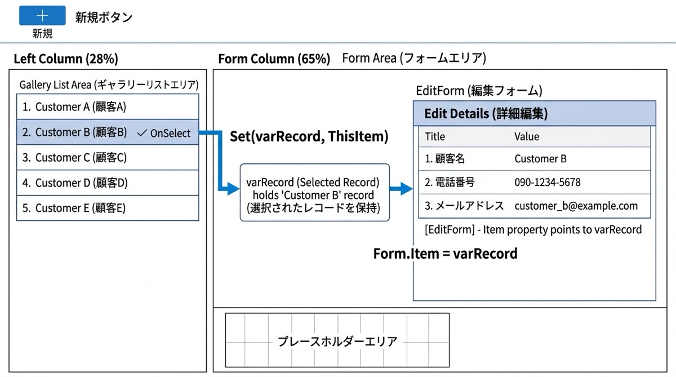
Task: Click the Title column header
Action: 435,136
